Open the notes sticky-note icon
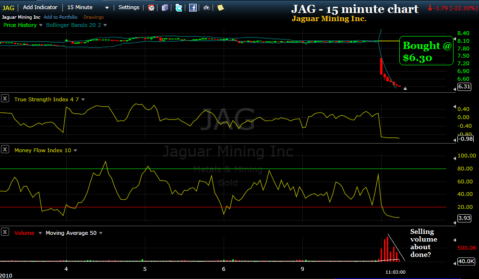This screenshot has height=279, width=479. [220, 8]
